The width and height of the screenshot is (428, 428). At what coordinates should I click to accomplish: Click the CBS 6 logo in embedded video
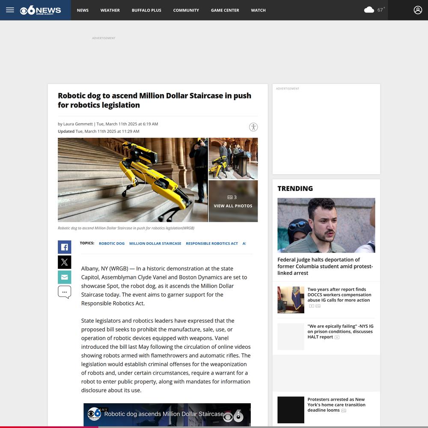(x=94, y=414)
